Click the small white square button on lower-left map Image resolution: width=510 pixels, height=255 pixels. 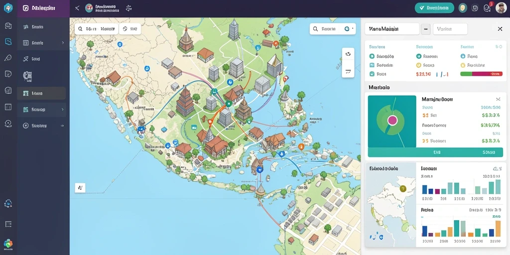(80, 188)
